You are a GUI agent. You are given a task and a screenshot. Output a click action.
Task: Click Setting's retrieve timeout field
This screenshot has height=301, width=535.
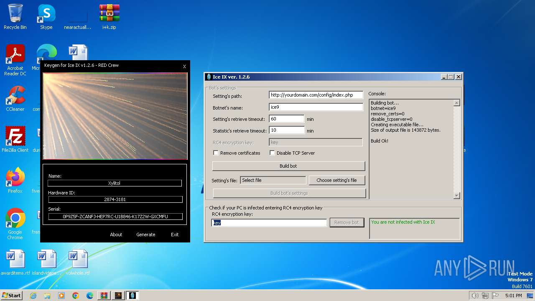click(287, 119)
